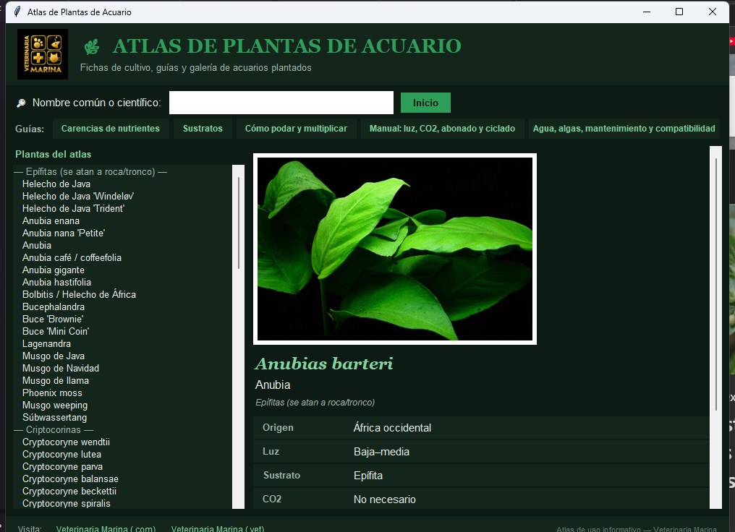Image resolution: width=735 pixels, height=532 pixels.
Task: Click the Veterinaria Marina logo
Action: click(x=43, y=54)
